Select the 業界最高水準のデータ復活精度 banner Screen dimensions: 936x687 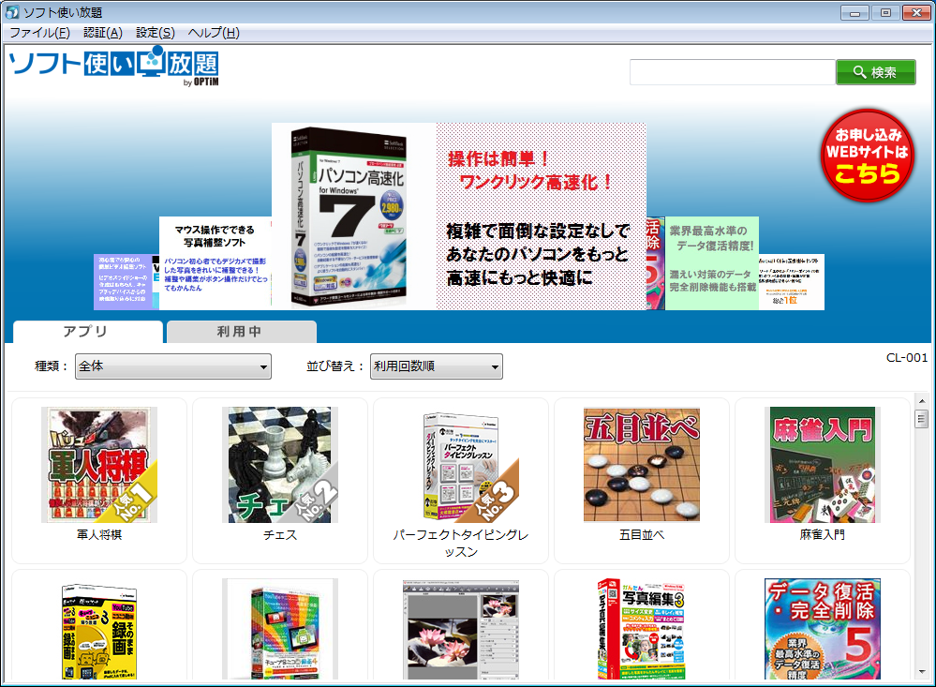tap(711, 262)
